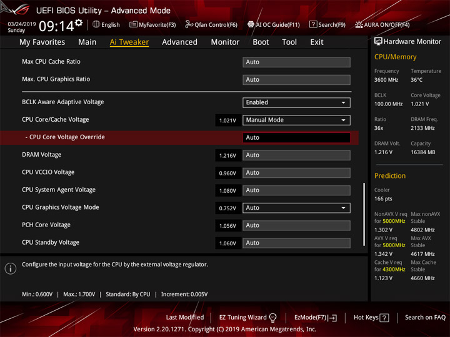Click the Search question mark icon
Viewport: 450px width, 337px height.
point(313,24)
